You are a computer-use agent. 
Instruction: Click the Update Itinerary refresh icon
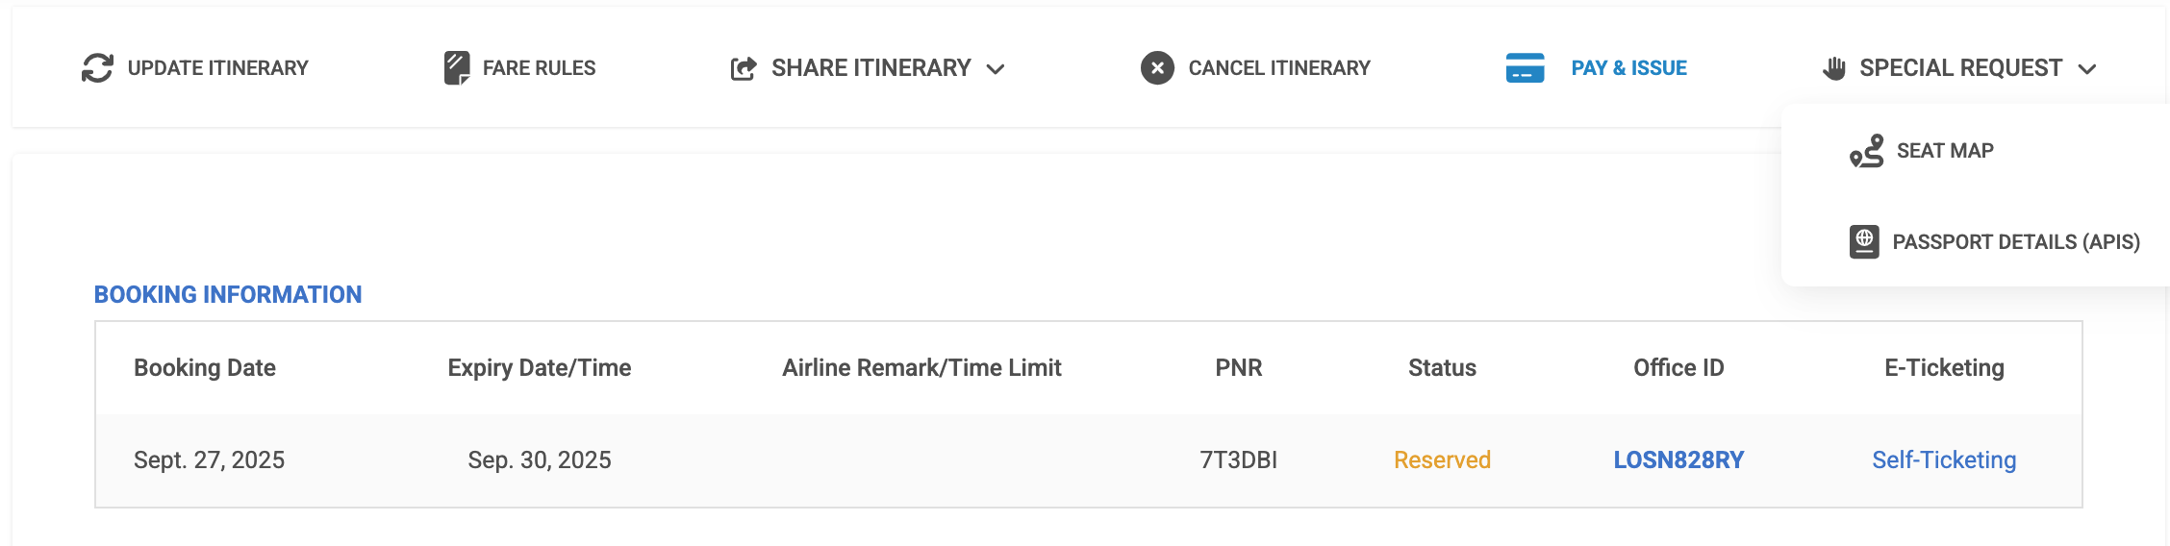[97, 68]
